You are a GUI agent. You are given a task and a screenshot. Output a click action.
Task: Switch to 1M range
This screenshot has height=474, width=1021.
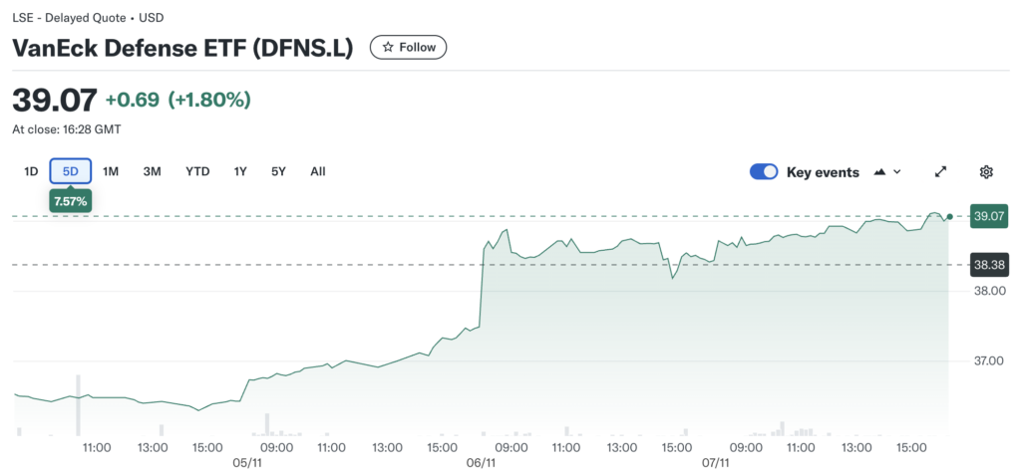pos(111,171)
